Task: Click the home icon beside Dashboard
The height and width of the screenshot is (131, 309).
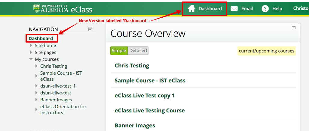Action: click(191, 9)
